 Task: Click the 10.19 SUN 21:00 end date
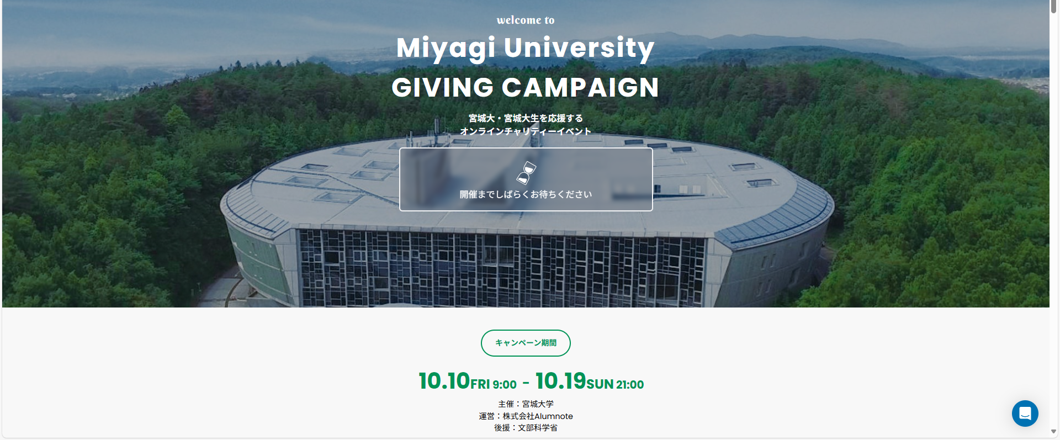[x=590, y=381]
